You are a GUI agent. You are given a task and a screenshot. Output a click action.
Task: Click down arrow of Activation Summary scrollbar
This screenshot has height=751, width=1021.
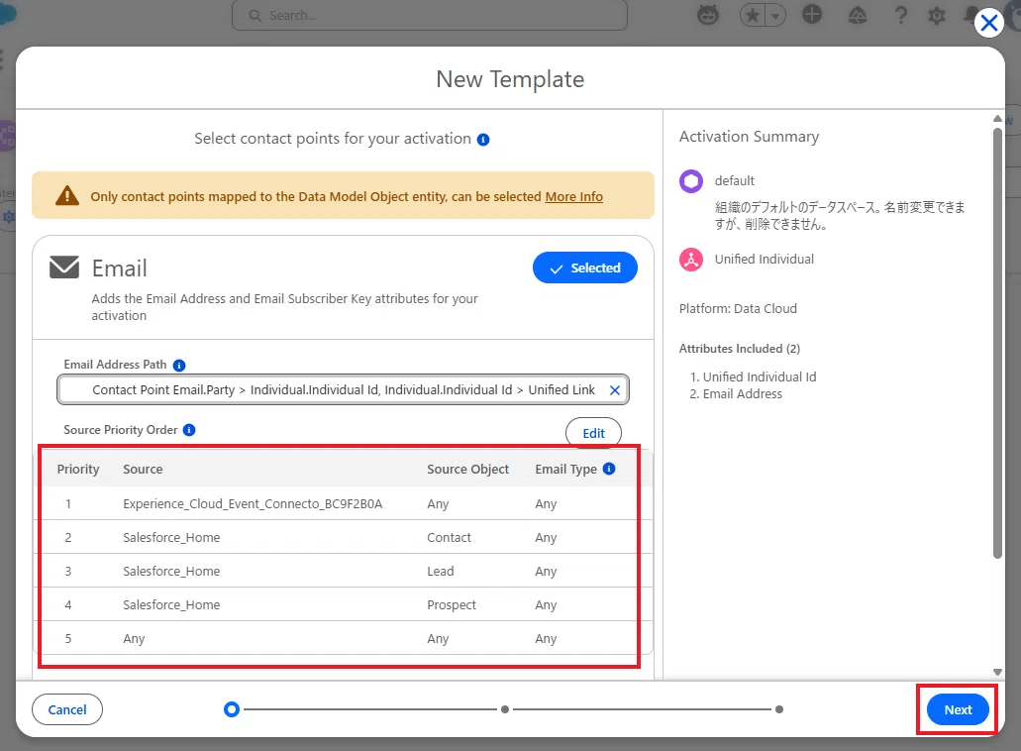[997, 672]
